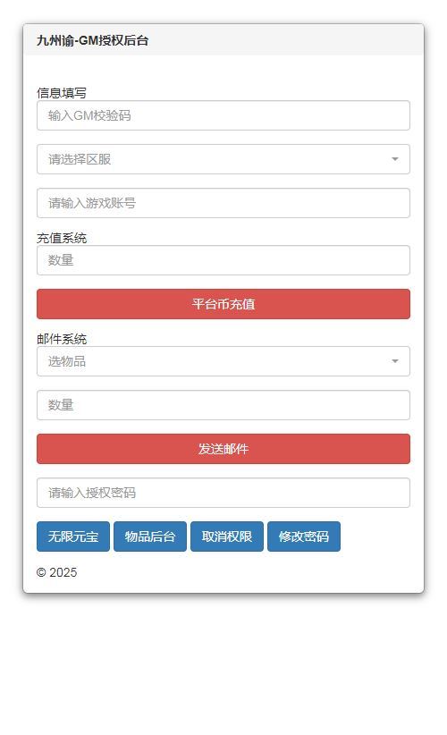Send mail with the 发送邮件 button
The image size is (447, 735).
pyautogui.click(x=223, y=449)
